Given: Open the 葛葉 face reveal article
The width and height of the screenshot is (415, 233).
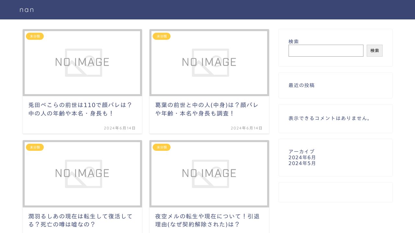Looking at the screenshot, I should click(x=207, y=109).
